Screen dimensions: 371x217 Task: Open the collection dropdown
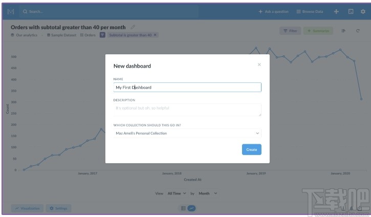[x=187, y=133]
